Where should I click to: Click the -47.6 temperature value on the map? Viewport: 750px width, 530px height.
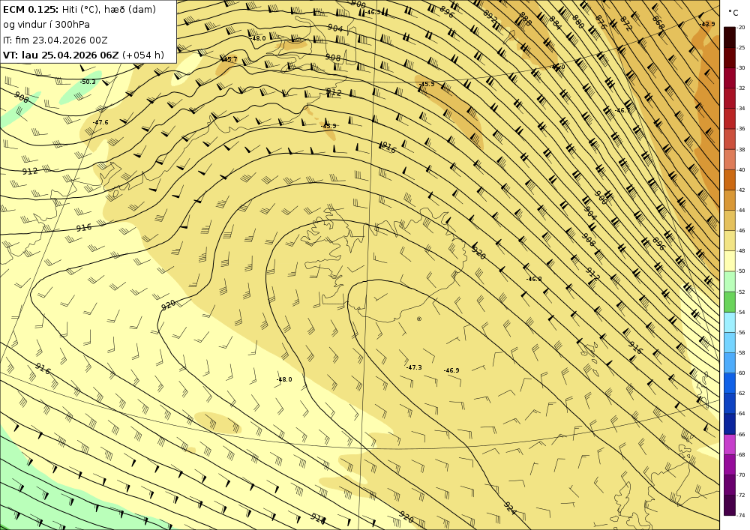coord(100,122)
